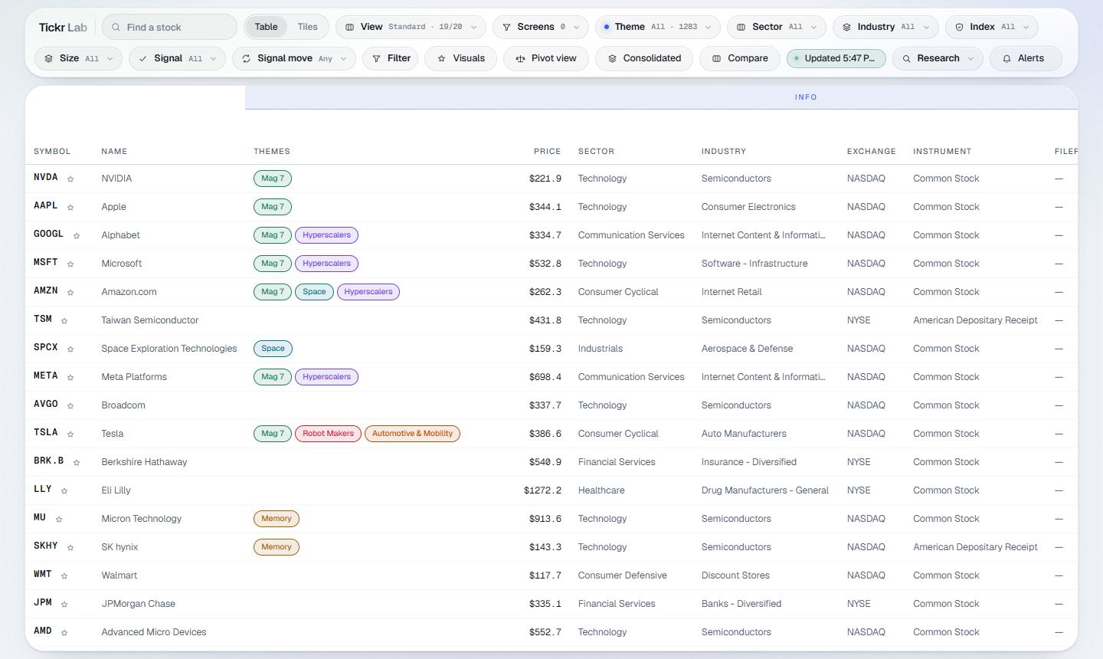Star the NVDA row
This screenshot has width=1103, height=659.
(70, 179)
